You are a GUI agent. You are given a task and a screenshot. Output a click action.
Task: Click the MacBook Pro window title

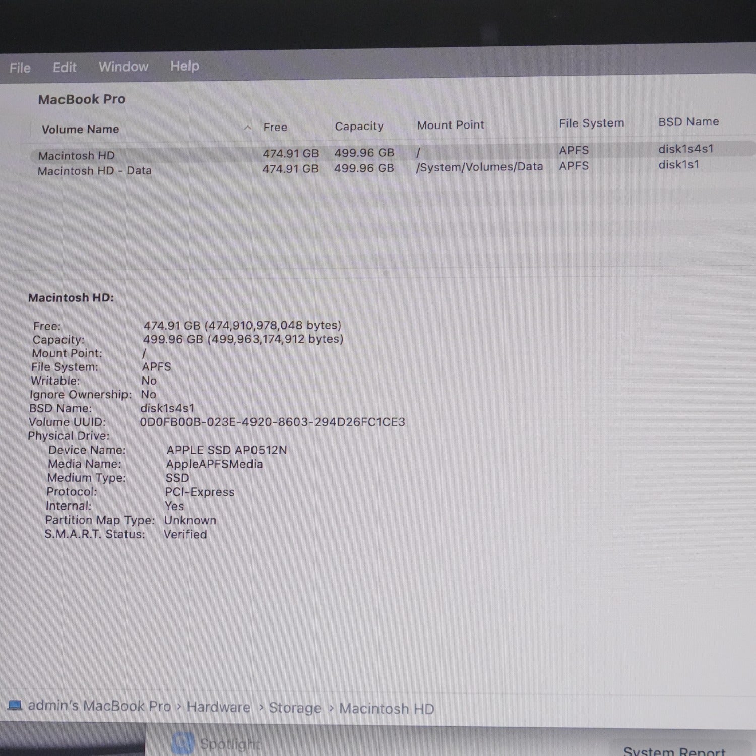click(x=82, y=99)
